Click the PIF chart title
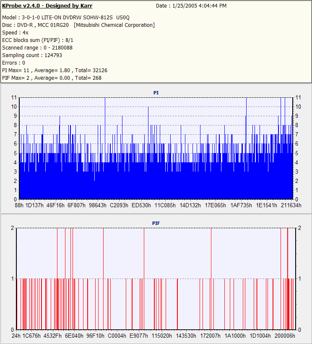The image size is (312, 344). point(156,223)
